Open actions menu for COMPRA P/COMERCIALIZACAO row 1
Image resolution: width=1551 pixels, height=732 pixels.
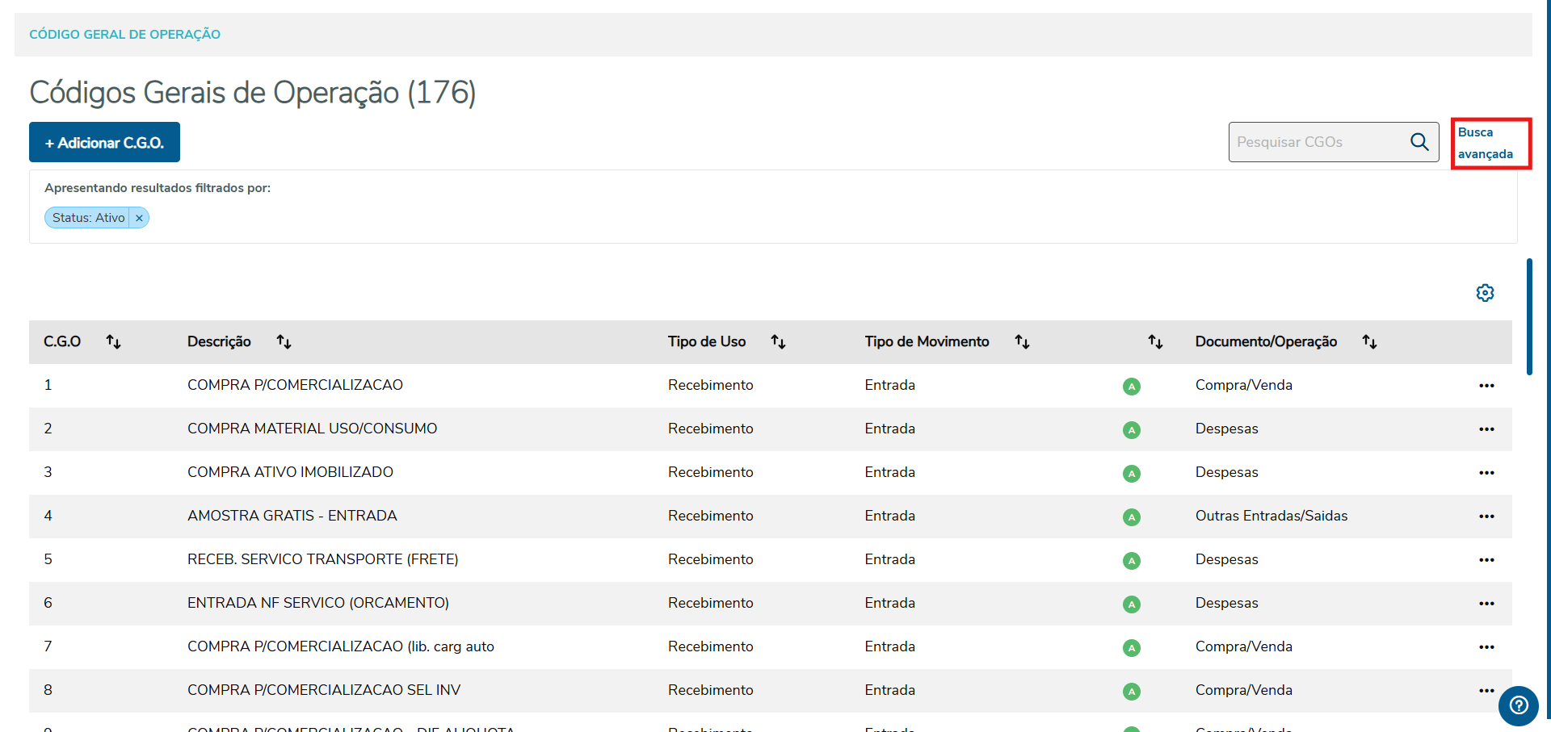pos(1486,386)
